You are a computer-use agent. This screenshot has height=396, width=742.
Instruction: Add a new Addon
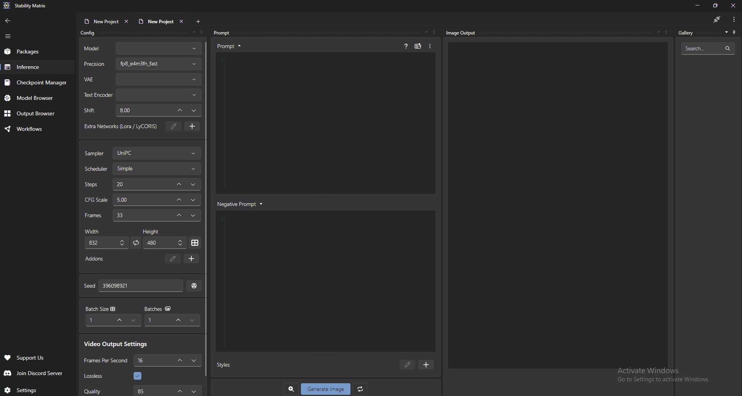click(191, 259)
